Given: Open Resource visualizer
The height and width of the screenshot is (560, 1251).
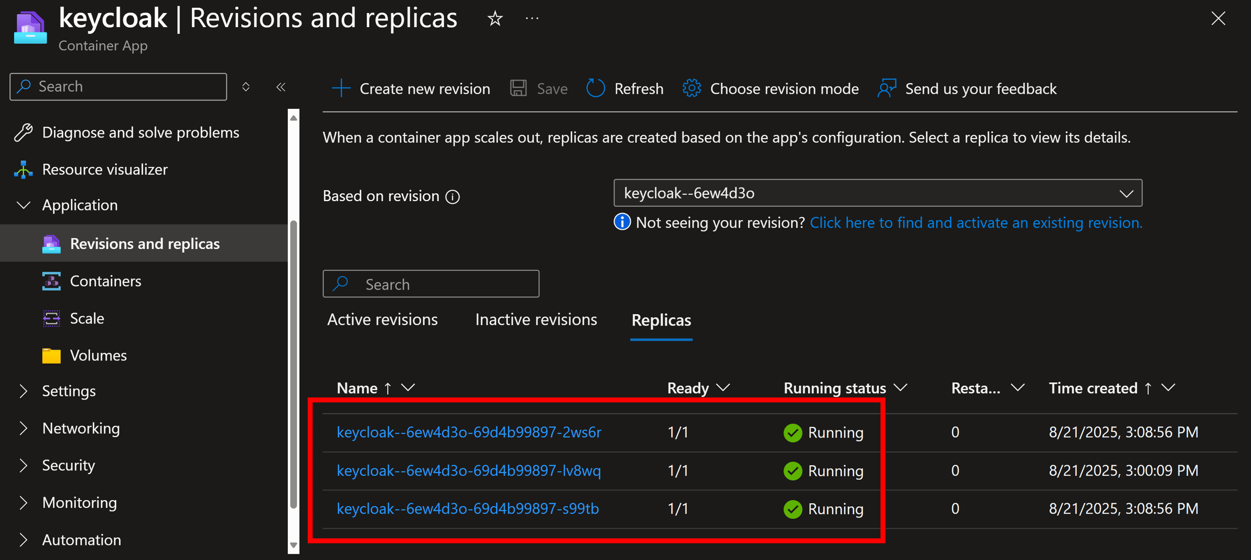Looking at the screenshot, I should (x=105, y=169).
